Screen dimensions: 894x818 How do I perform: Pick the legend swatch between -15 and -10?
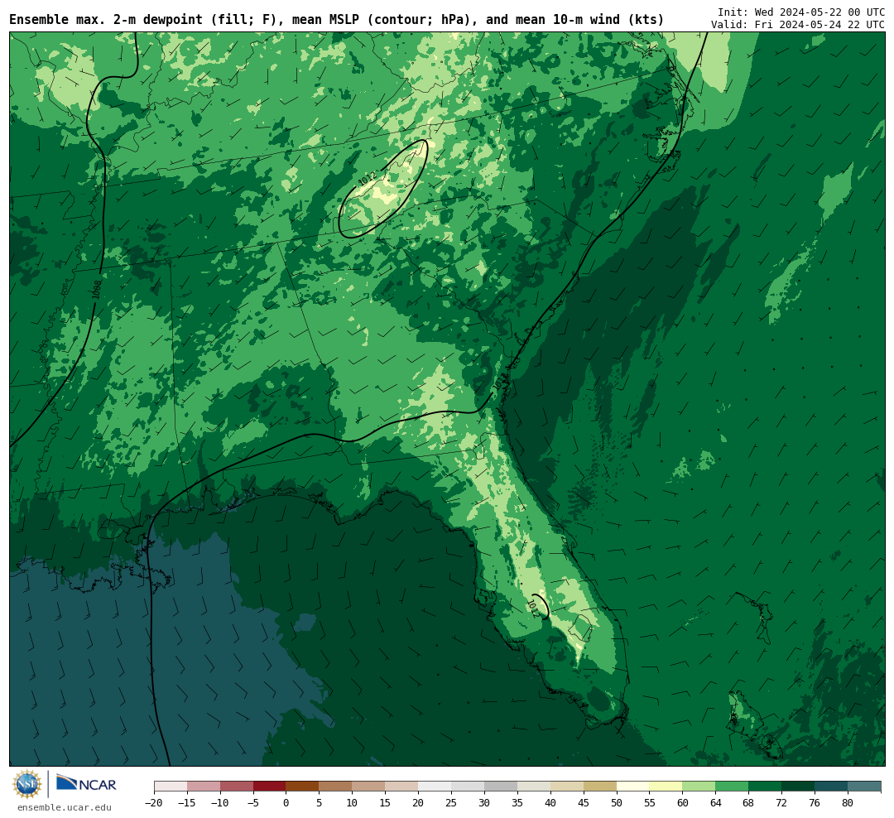click(204, 787)
